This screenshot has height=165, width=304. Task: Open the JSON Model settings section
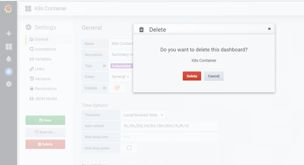(43, 98)
